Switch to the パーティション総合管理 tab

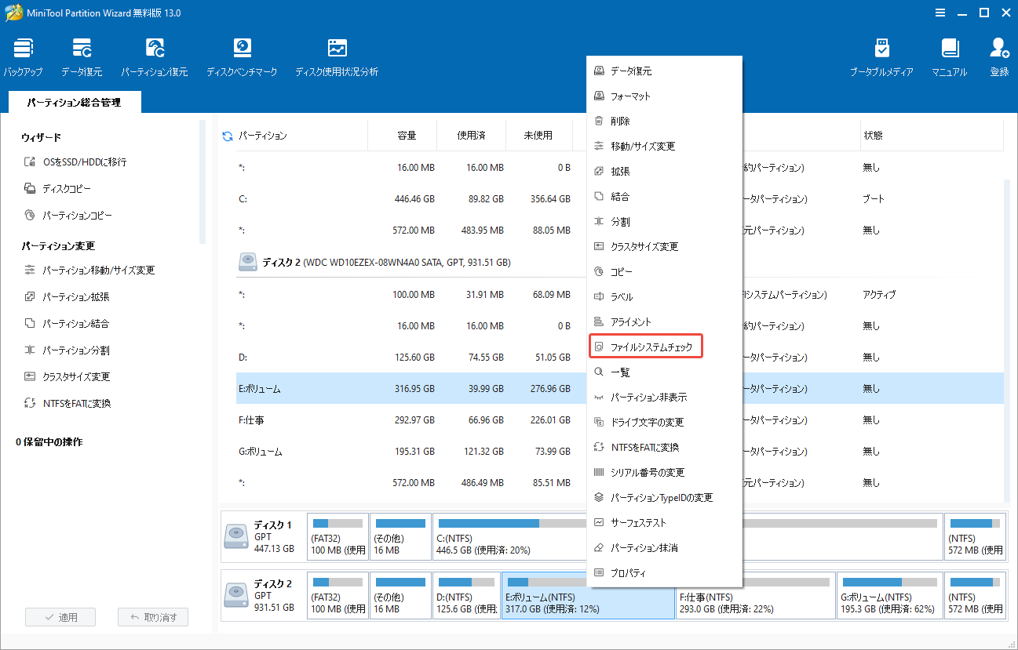(73, 103)
